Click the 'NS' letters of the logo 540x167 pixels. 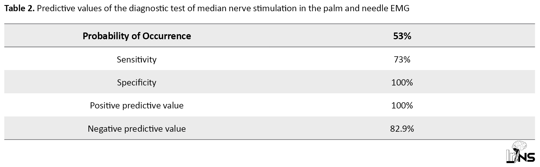coord(527,158)
